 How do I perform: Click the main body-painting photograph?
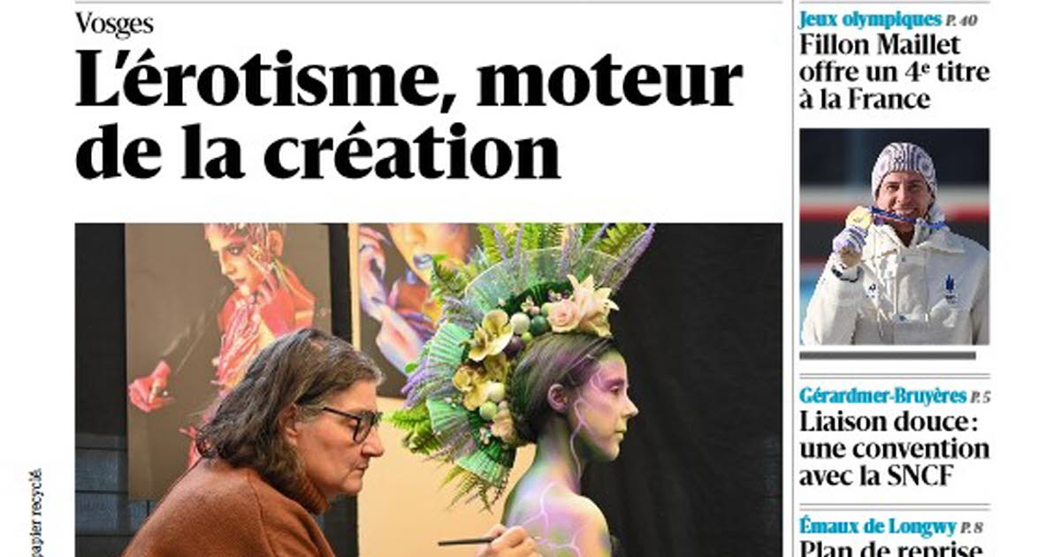tap(429, 390)
